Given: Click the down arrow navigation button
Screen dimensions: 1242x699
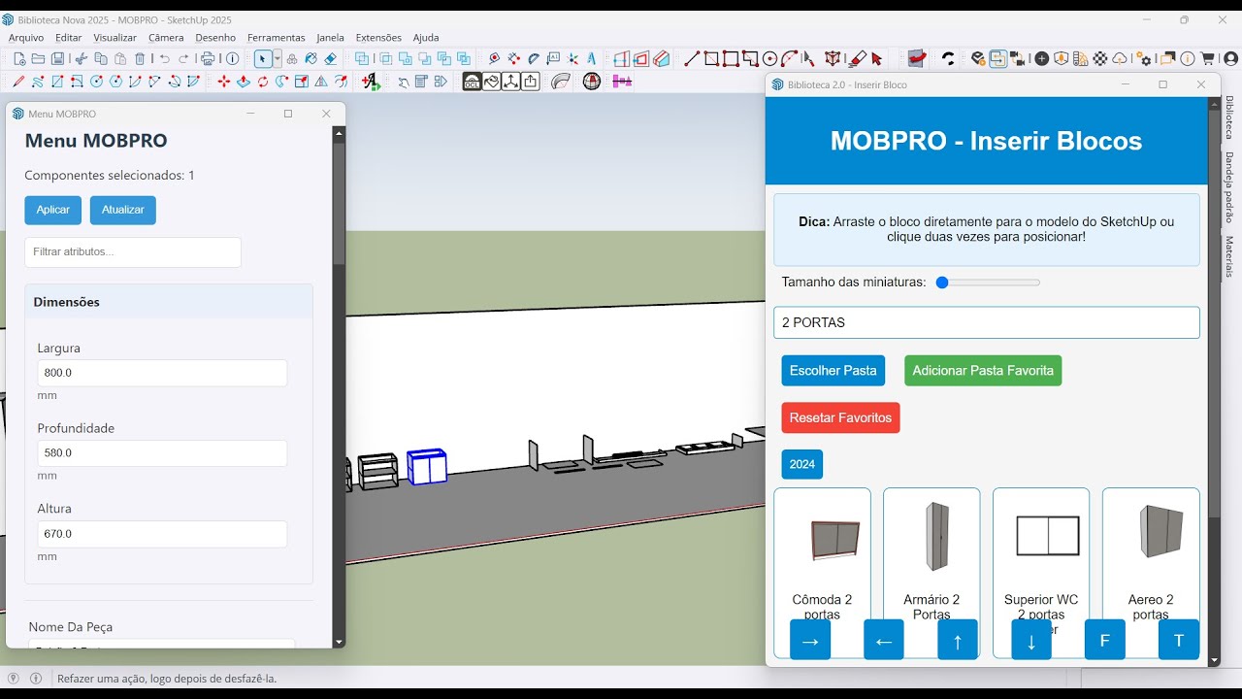Looking at the screenshot, I should [1031, 640].
